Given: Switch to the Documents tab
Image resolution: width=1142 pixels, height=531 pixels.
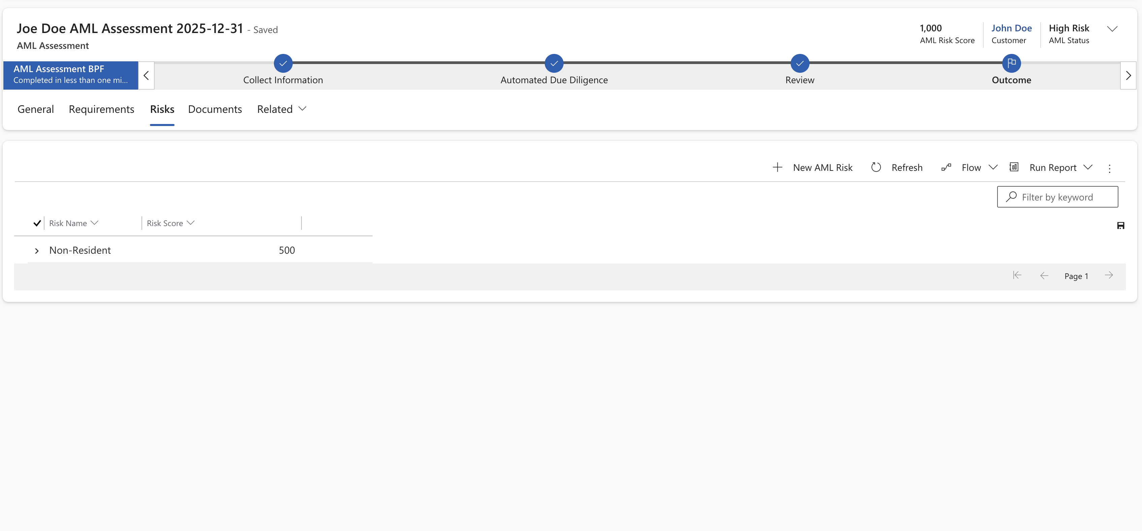Looking at the screenshot, I should pos(215,109).
